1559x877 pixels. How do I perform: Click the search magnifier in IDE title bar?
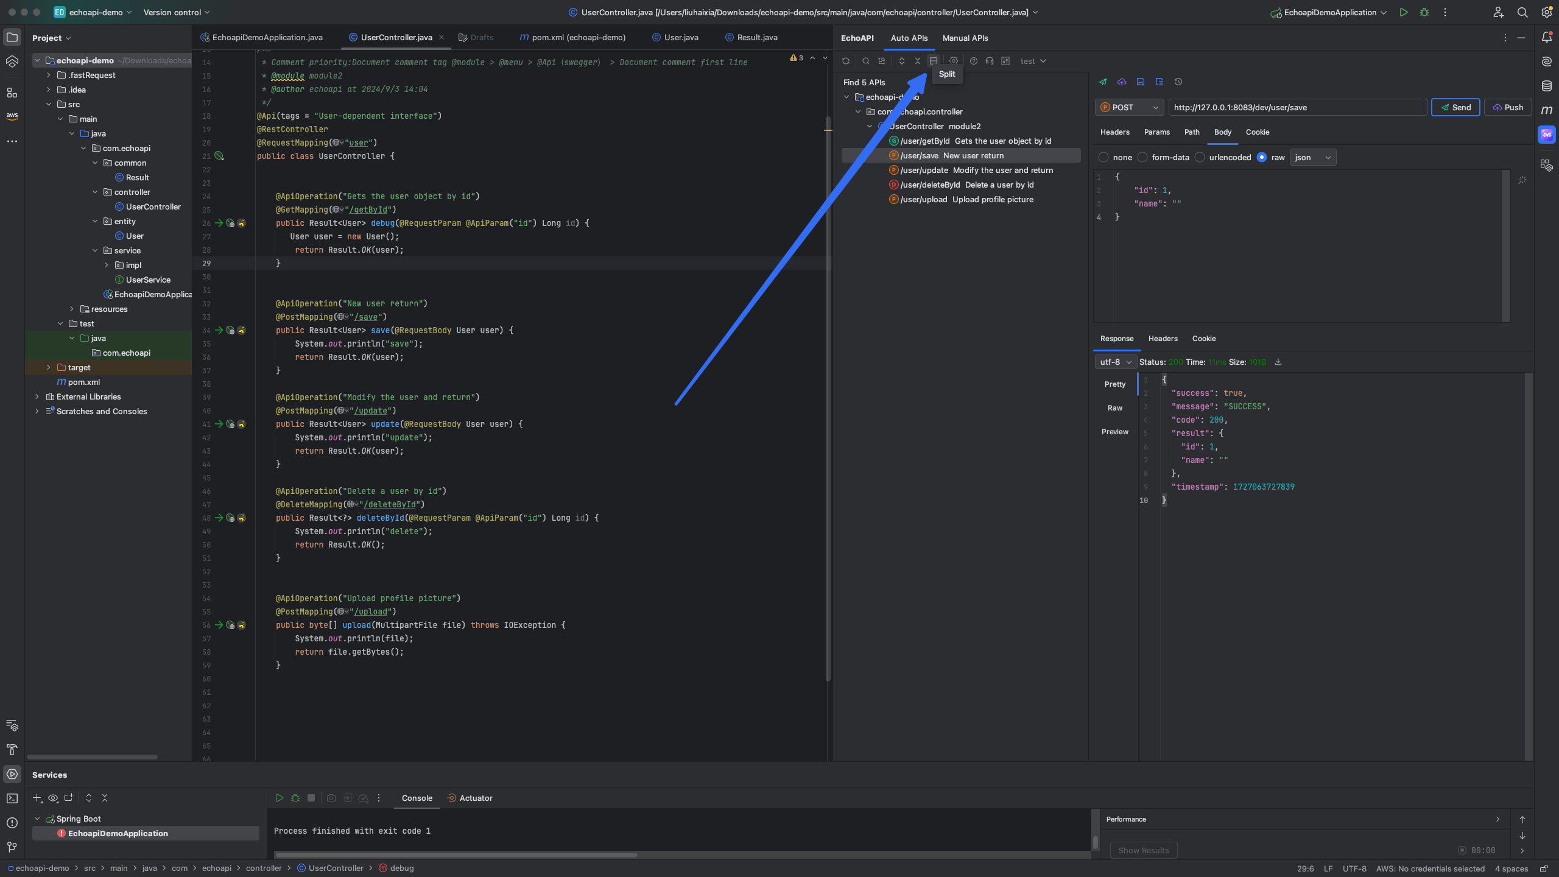1522,12
